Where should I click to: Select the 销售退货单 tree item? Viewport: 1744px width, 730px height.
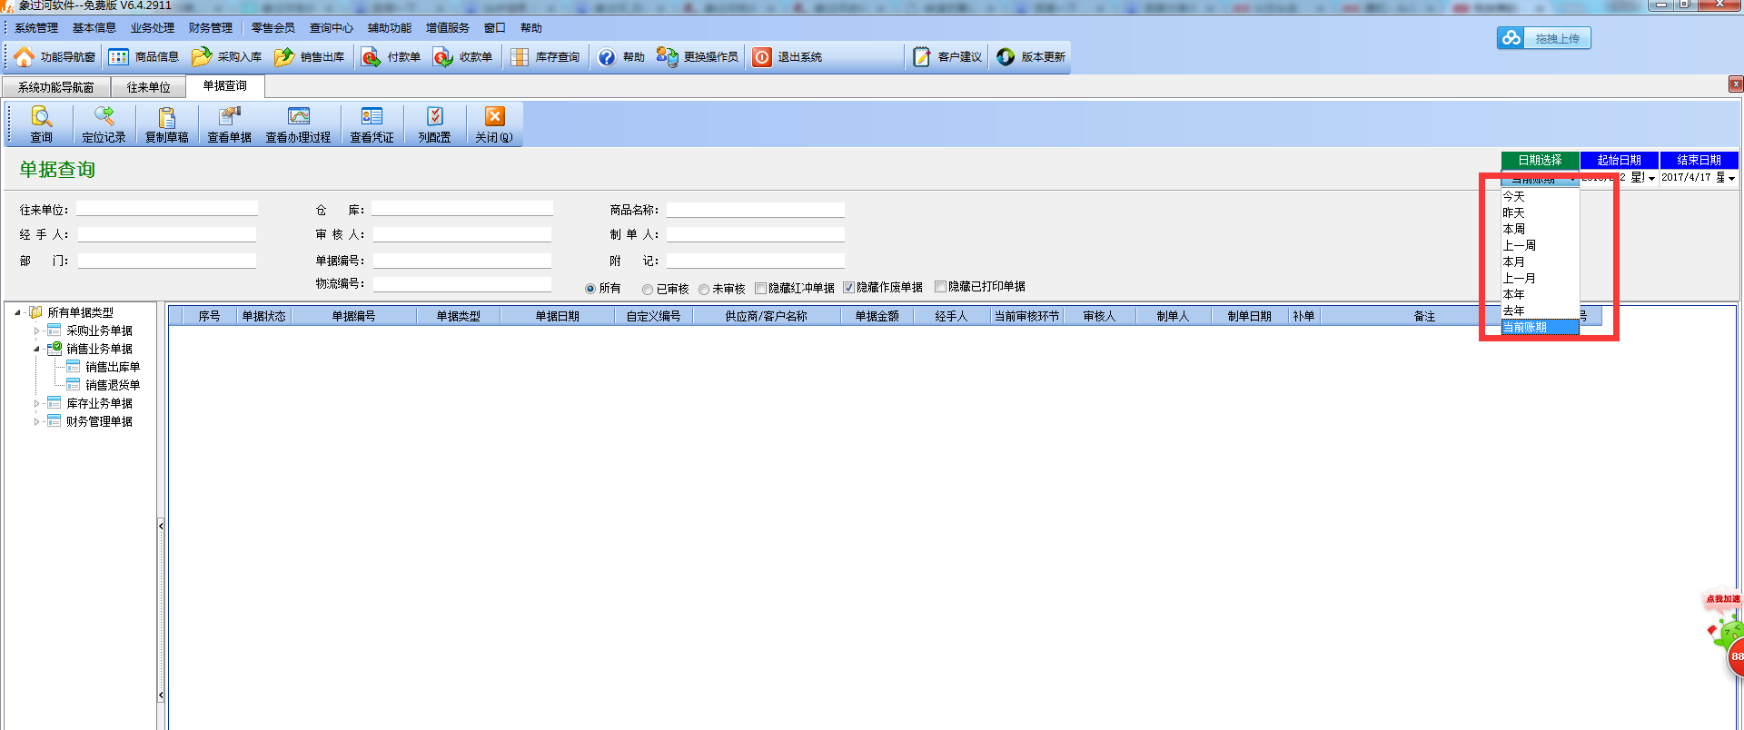coord(113,385)
